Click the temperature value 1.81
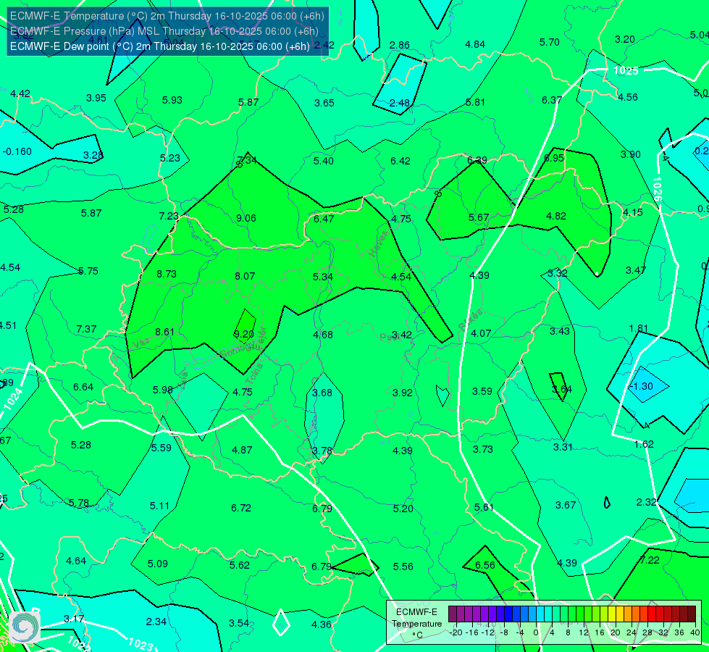 click(639, 328)
